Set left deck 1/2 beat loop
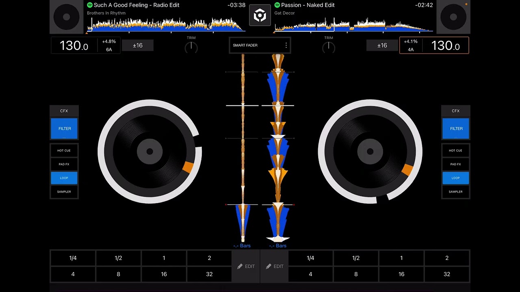This screenshot has height=292, width=520. (x=118, y=258)
